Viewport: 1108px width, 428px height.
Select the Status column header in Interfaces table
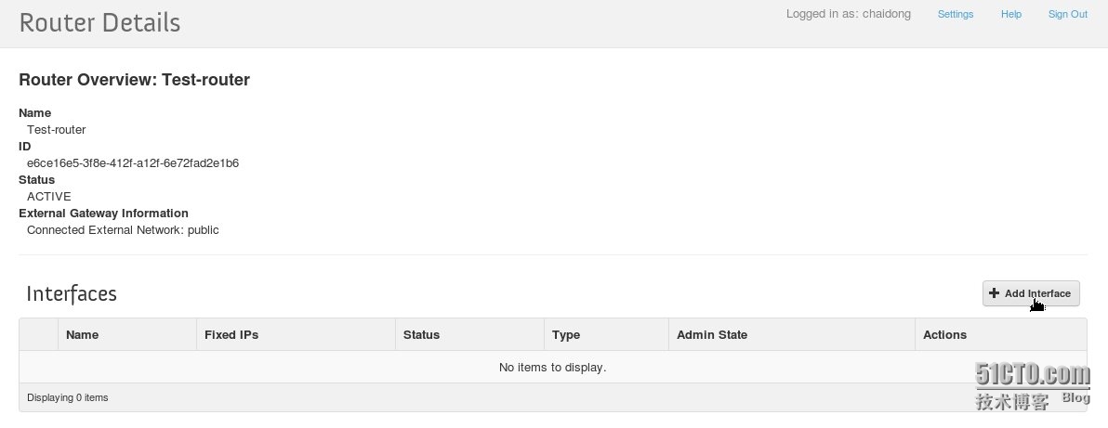pyautogui.click(x=469, y=335)
